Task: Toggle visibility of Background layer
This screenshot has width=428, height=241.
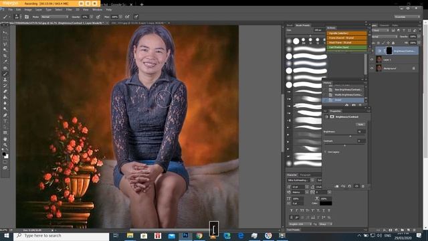Action: coord(372,68)
